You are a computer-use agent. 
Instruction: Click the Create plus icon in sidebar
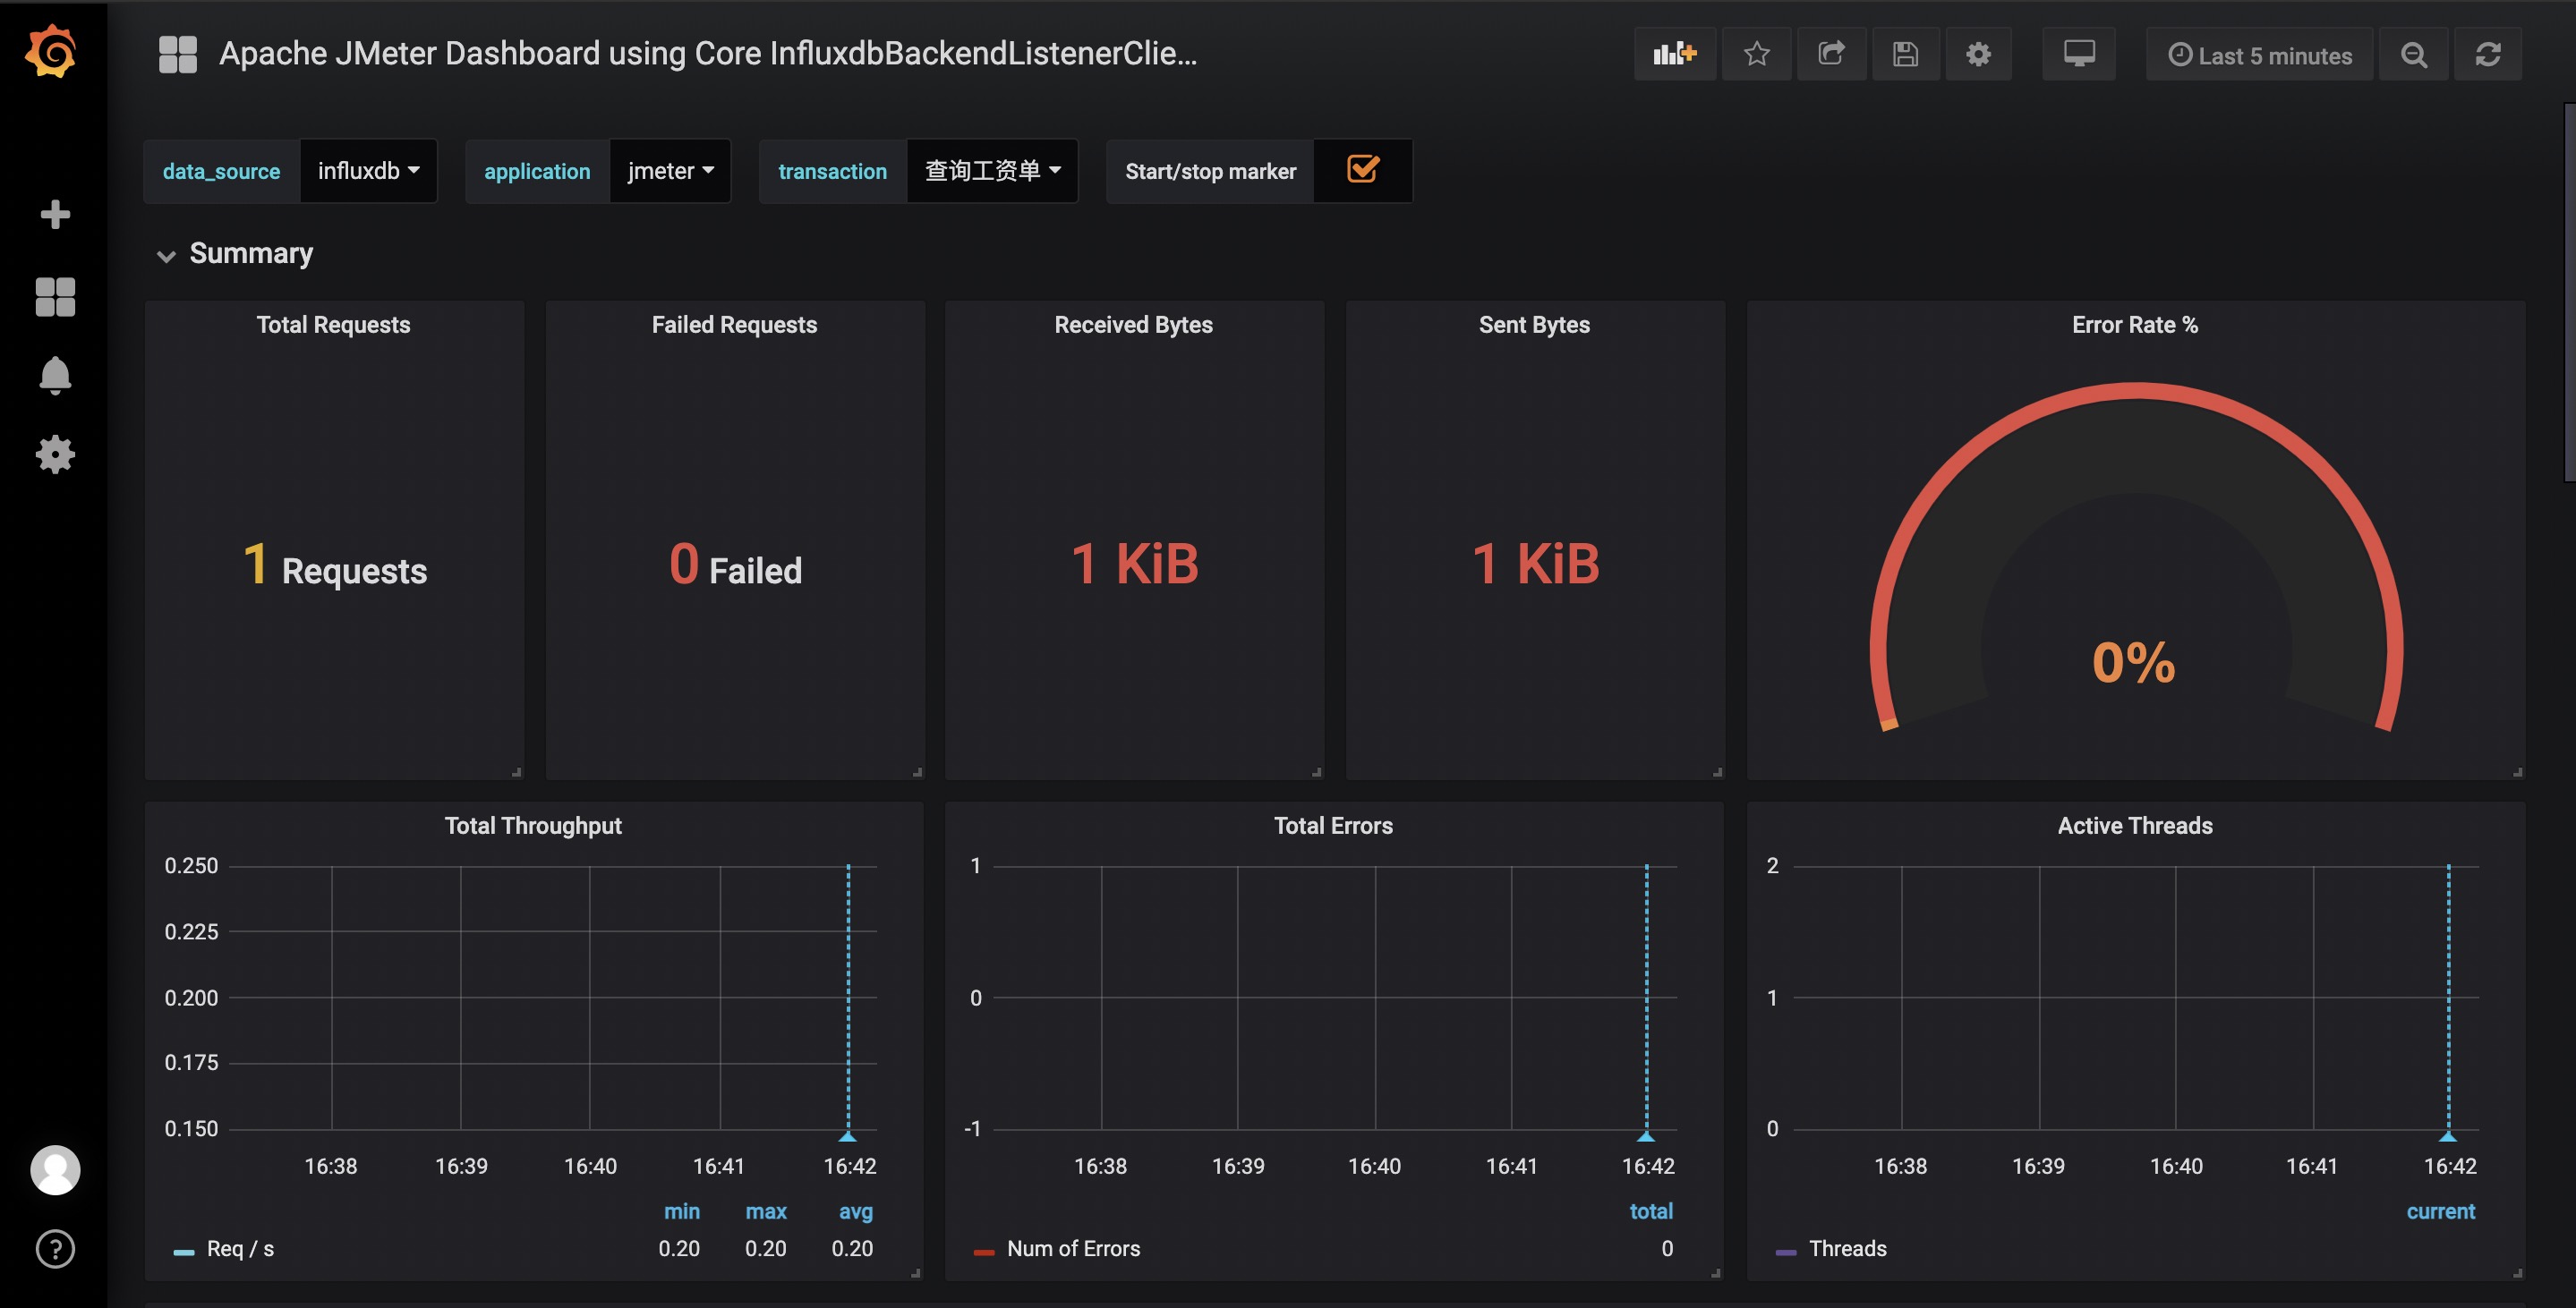(x=55, y=215)
